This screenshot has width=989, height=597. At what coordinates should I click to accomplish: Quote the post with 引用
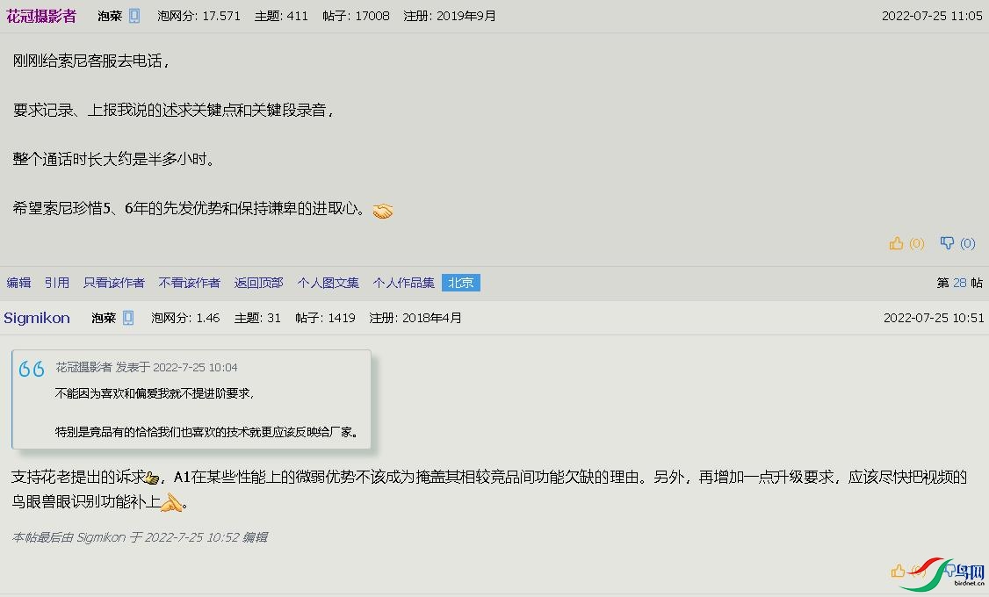point(57,283)
